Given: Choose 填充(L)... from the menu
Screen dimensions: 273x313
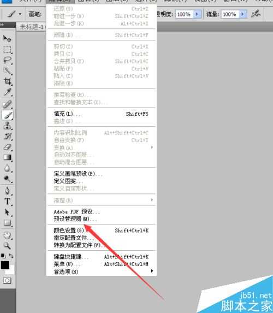Looking at the screenshot, I should (x=101, y=114).
